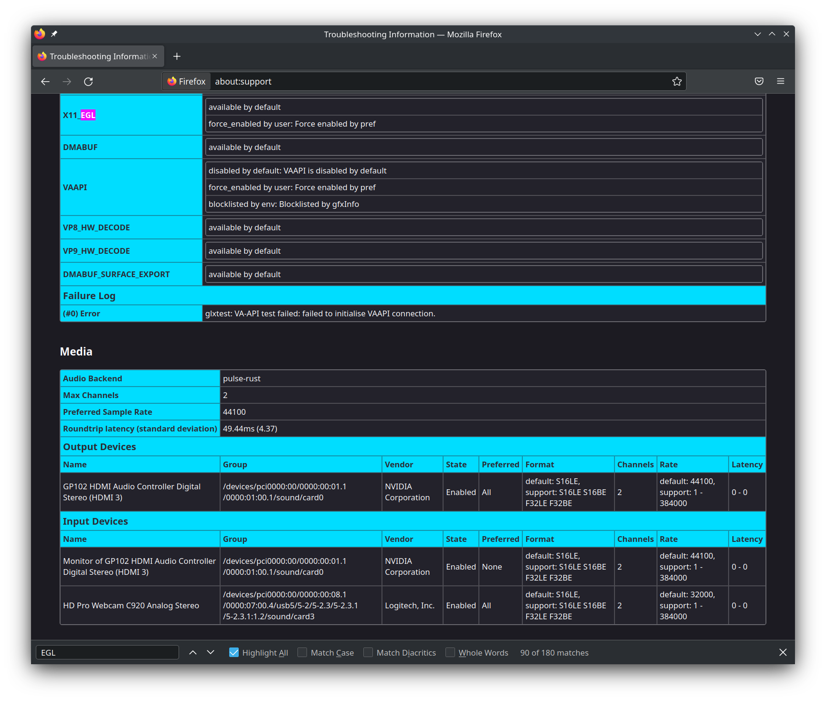Viewport: 826px width, 701px height.
Task: Click the pin icon in the title bar
Action: 54,34
